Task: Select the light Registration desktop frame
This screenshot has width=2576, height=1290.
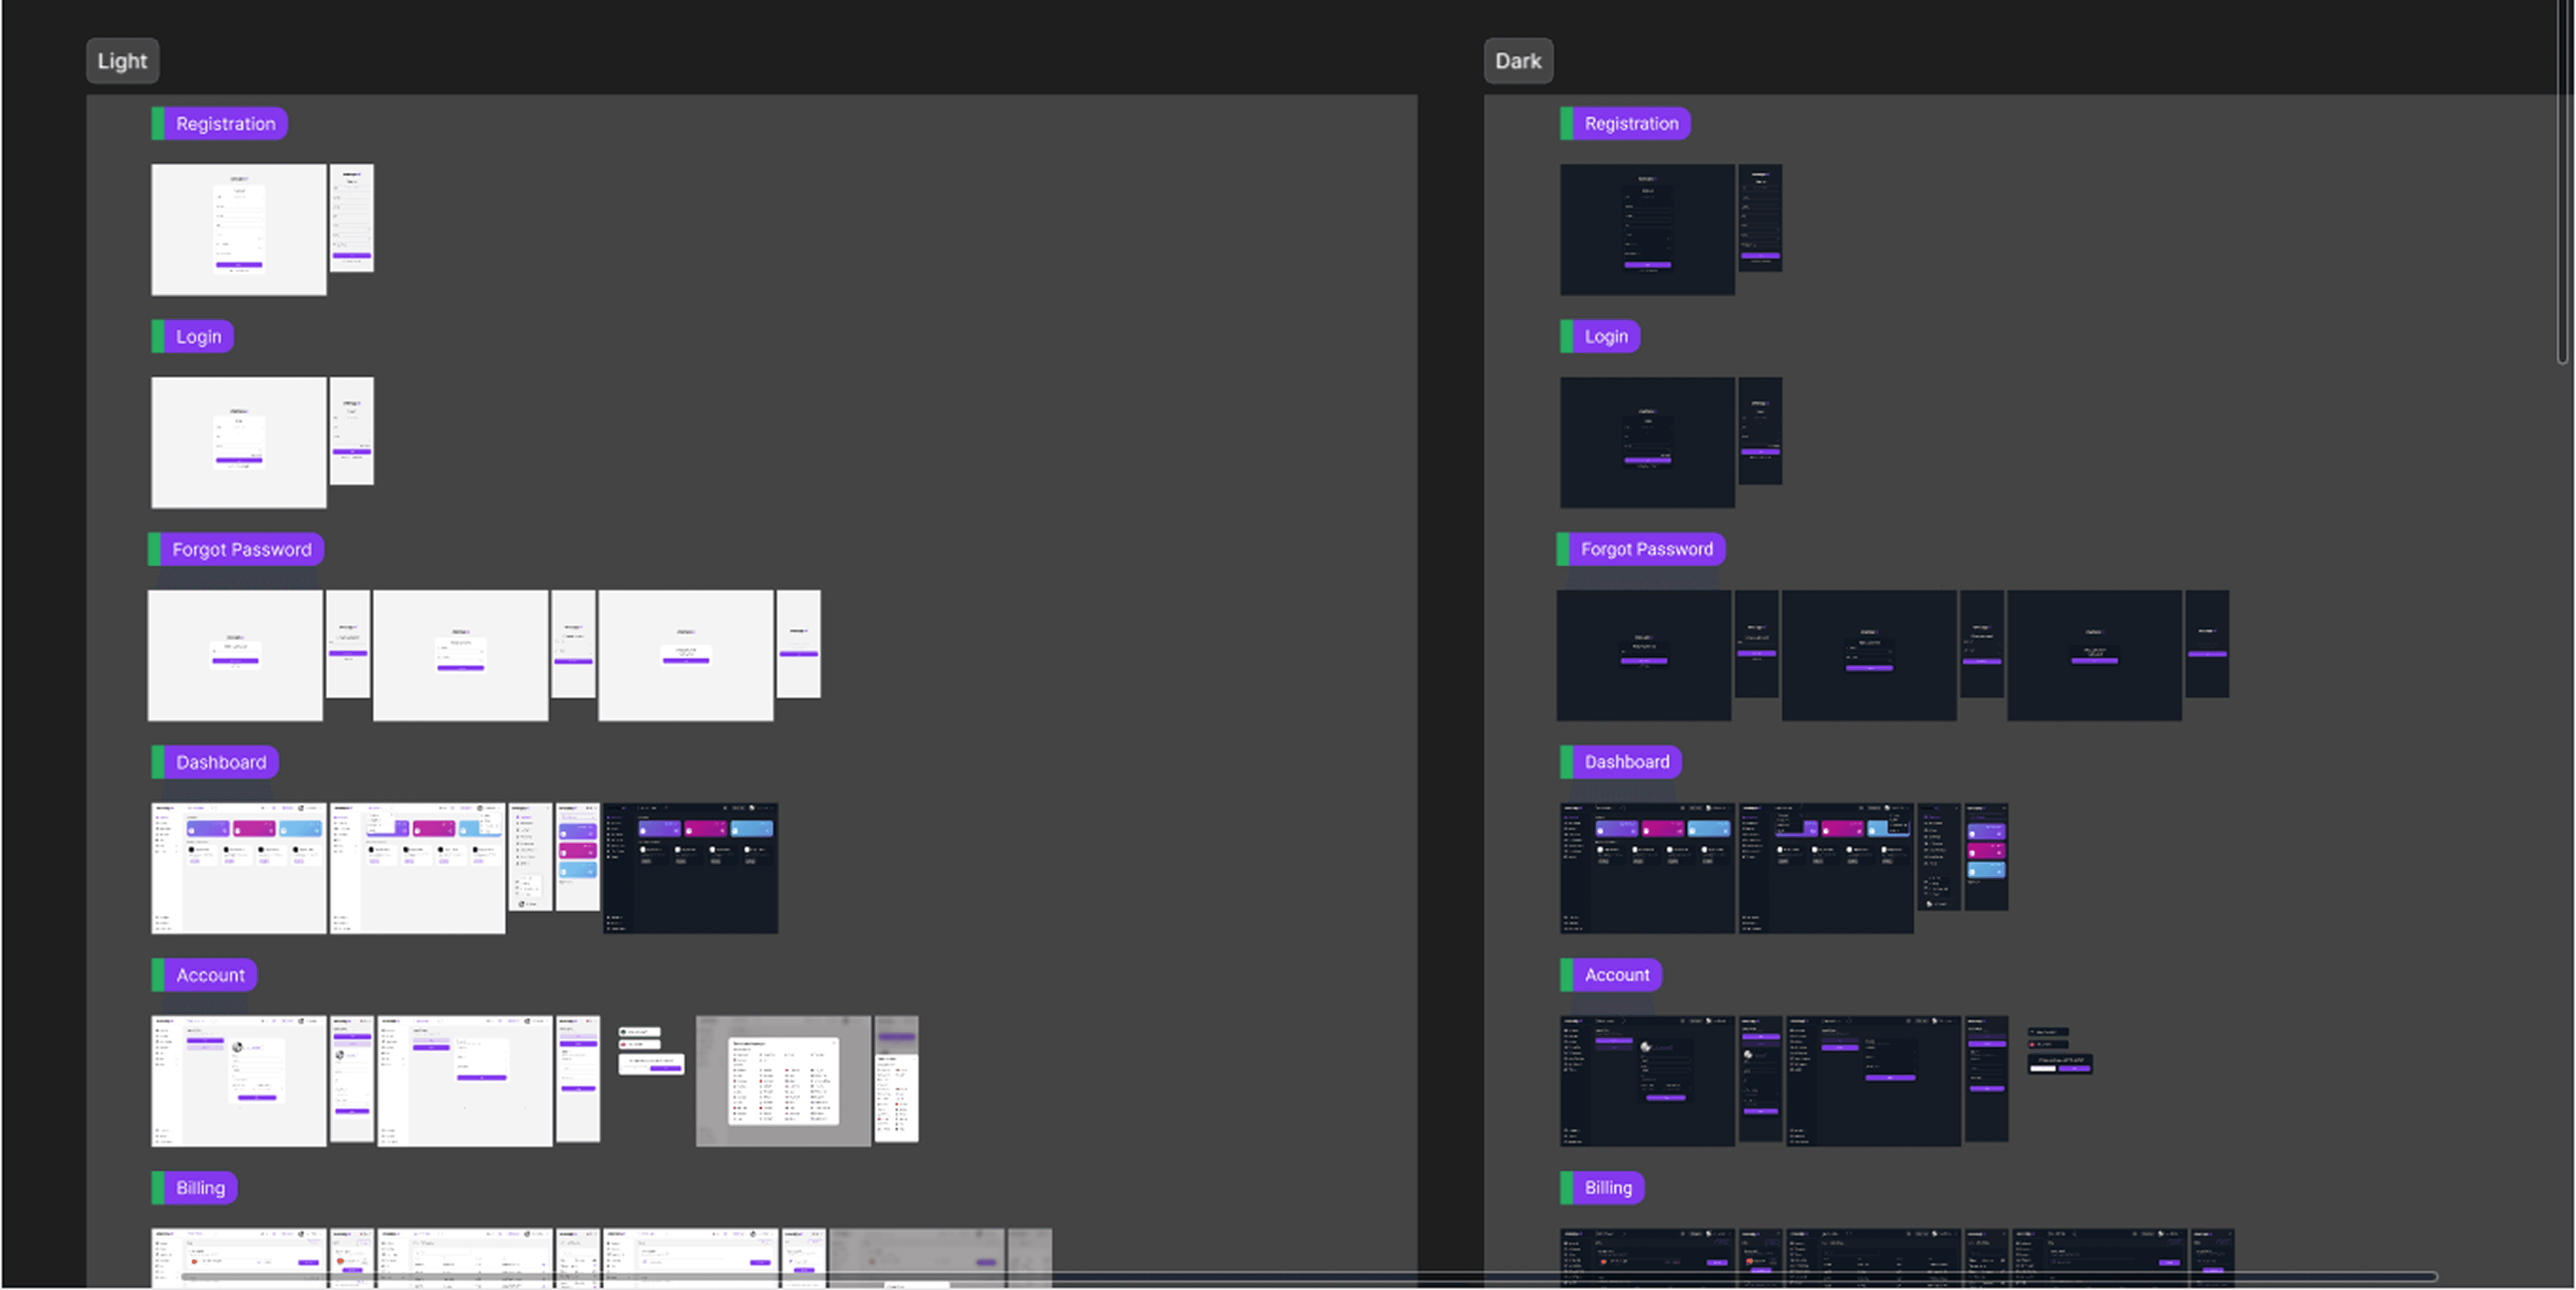Action: [238, 230]
